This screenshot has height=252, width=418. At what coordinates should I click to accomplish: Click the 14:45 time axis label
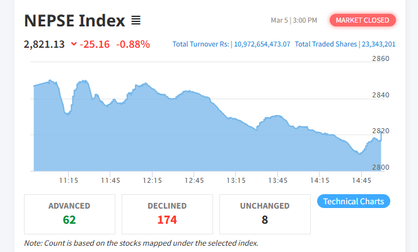pyautogui.click(x=361, y=180)
